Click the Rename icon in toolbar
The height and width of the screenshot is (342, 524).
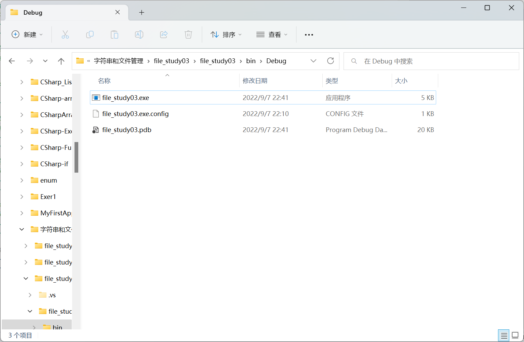tap(139, 34)
